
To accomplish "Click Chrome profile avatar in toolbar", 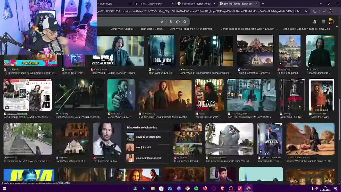I will pos(331,11).
